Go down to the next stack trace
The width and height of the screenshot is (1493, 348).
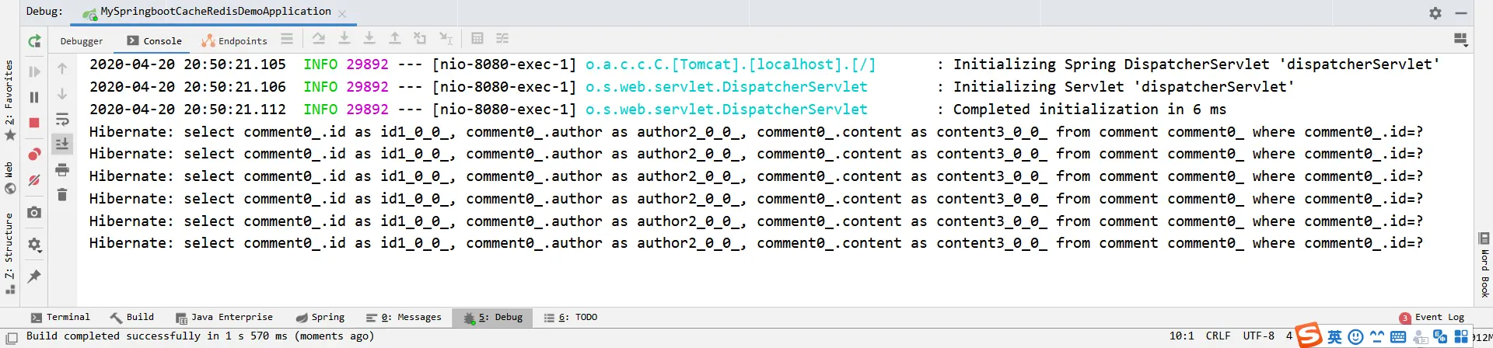[62, 94]
